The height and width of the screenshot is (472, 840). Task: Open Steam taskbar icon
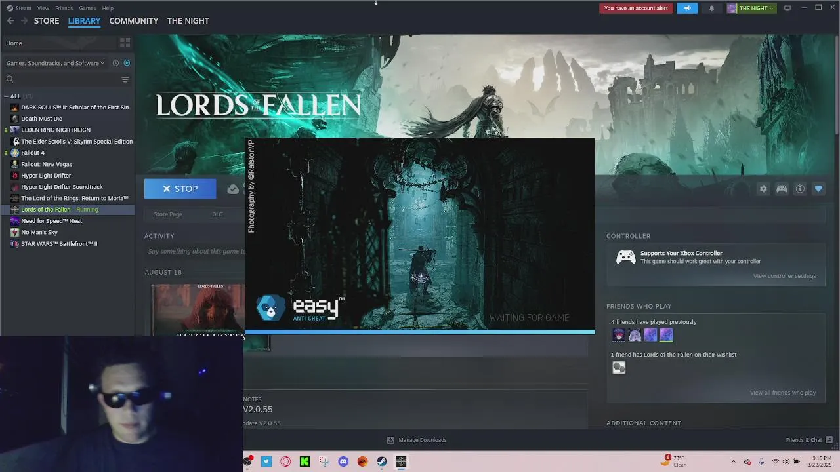pyautogui.click(x=382, y=462)
